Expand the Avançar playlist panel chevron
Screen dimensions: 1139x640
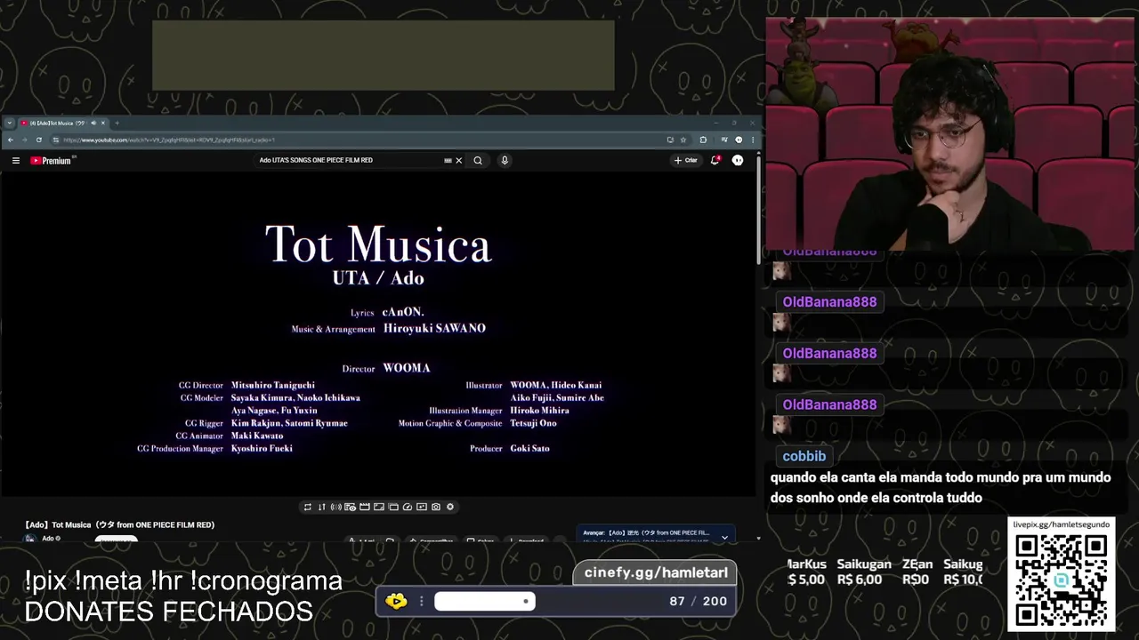[x=724, y=537]
